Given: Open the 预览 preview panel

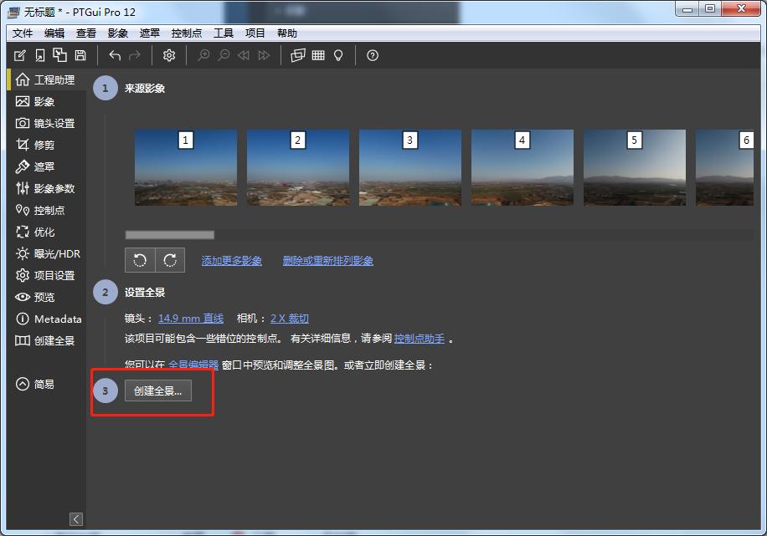Looking at the screenshot, I should pyautogui.click(x=44, y=297).
